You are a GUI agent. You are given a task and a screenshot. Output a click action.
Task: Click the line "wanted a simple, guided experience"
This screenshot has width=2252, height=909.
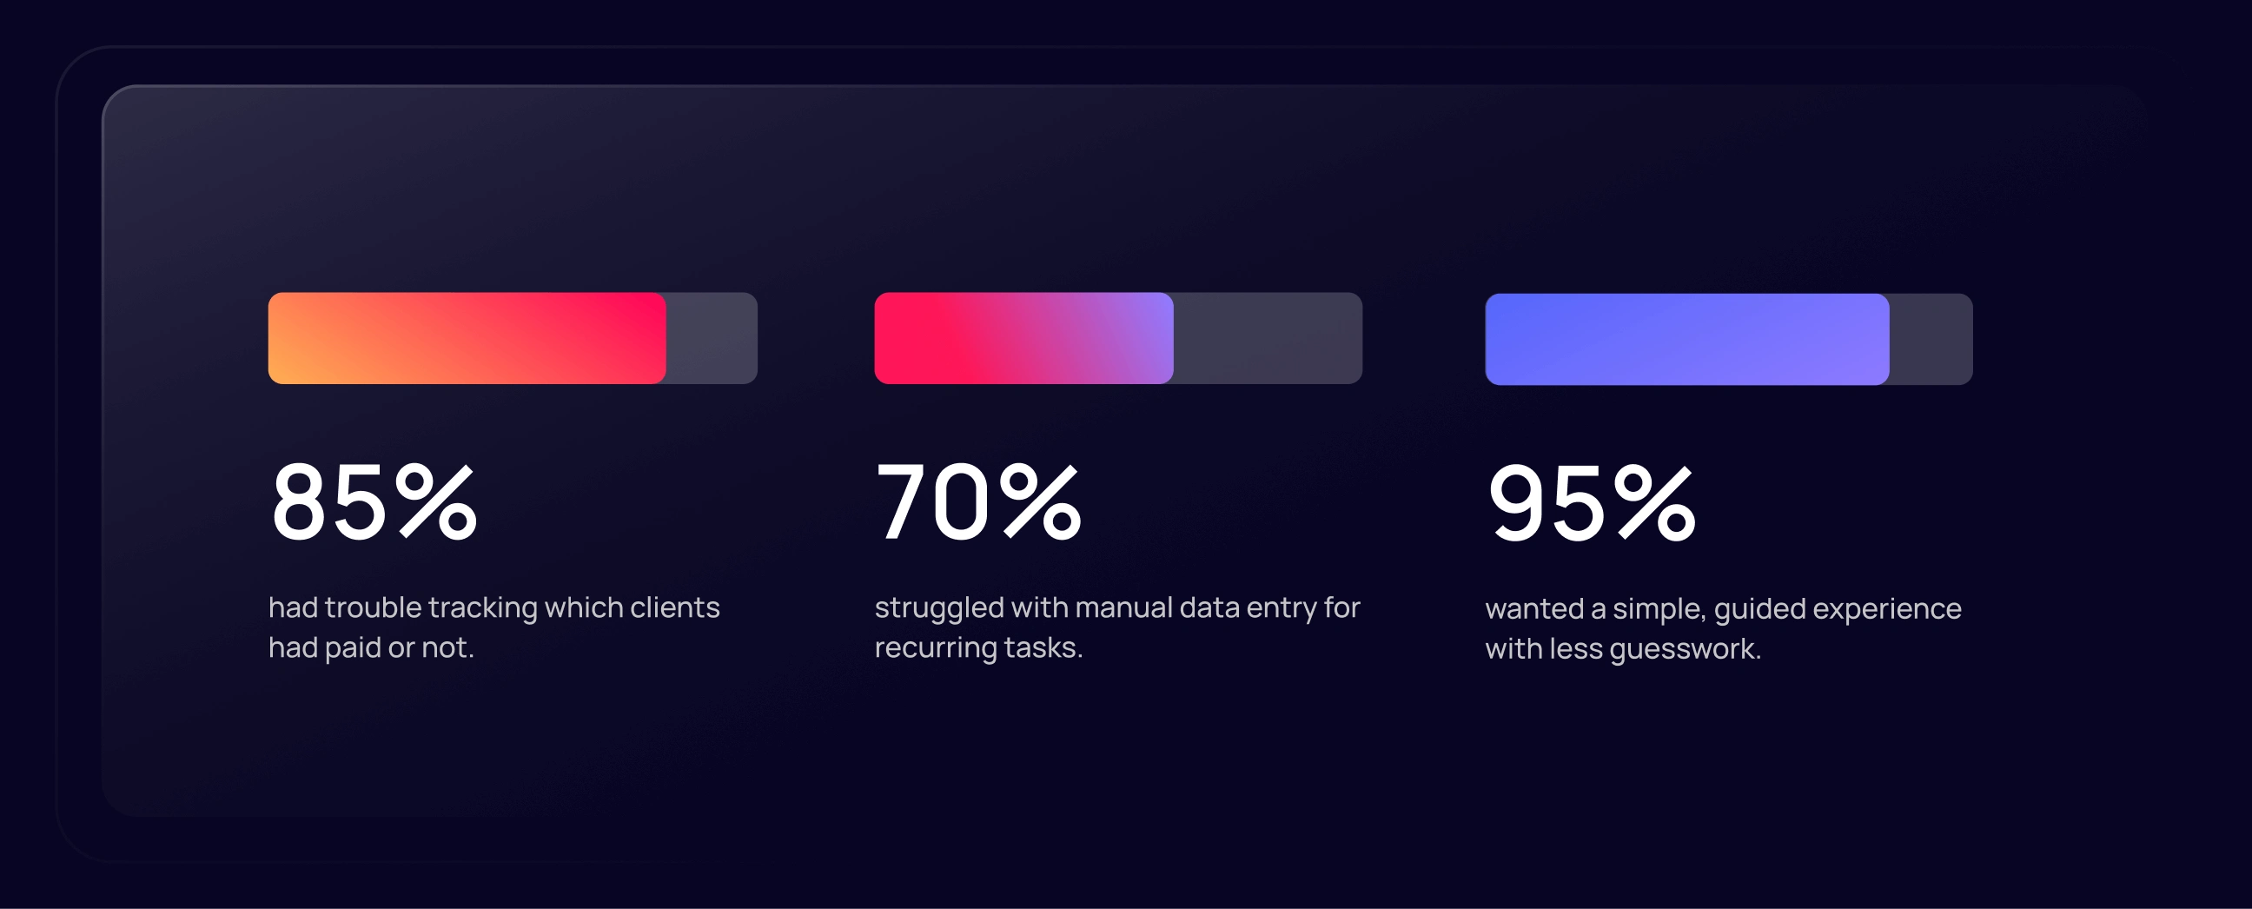coord(1723,608)
